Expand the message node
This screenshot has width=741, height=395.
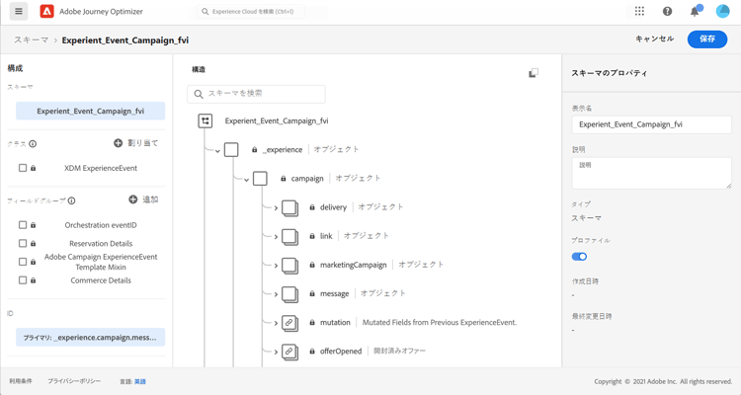[x=276, y=294]
